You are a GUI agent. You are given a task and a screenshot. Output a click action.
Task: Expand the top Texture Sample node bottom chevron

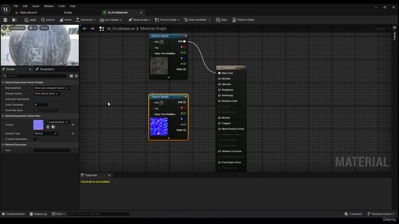coord(168,77)
